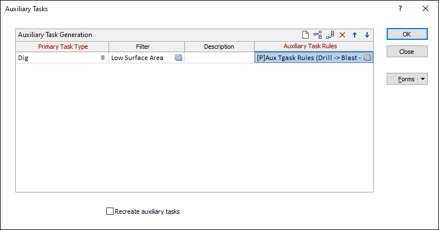Viewport: 439px width, 230px height.
Task: Open the Low Surface Area filter form icon
Action: coord(178,58)
